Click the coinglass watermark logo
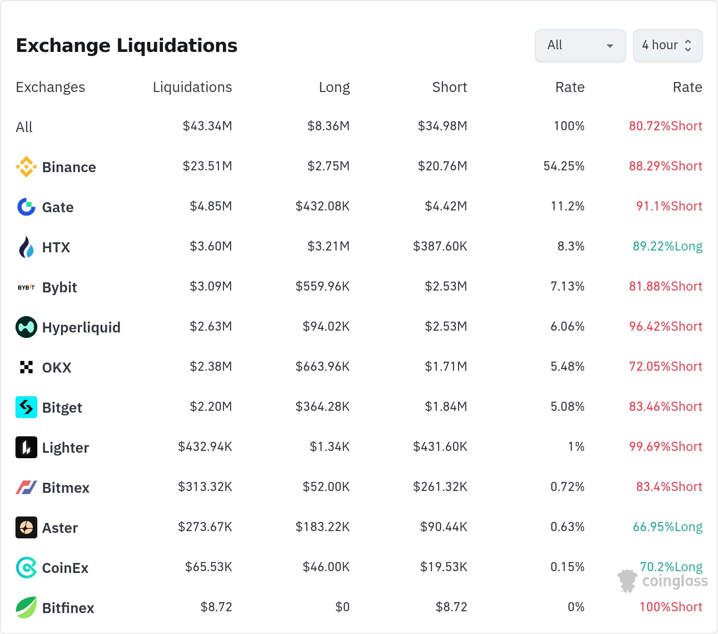718x634 pixels. (662, 581)
